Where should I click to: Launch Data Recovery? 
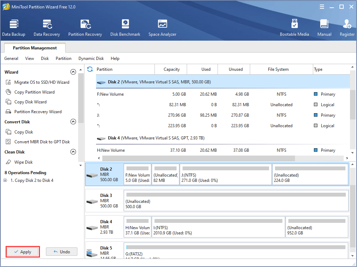click(47, 28)
